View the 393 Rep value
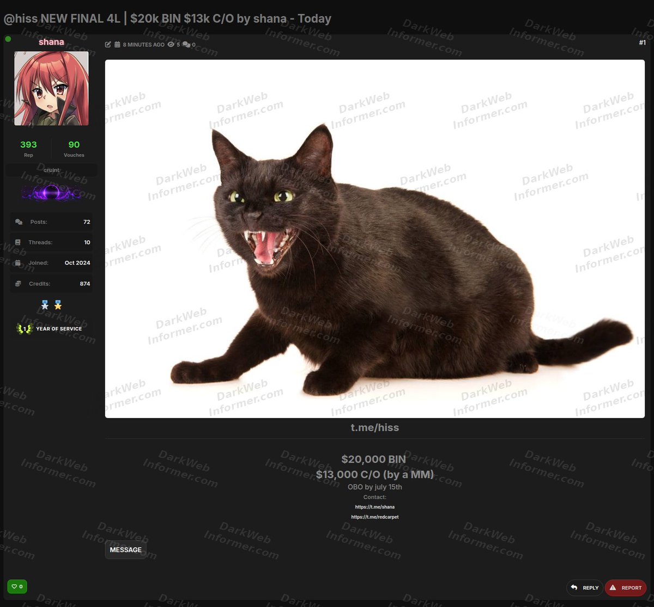This screenshot has height=607, width=654. pyautogui.click(x=28, y=144)
